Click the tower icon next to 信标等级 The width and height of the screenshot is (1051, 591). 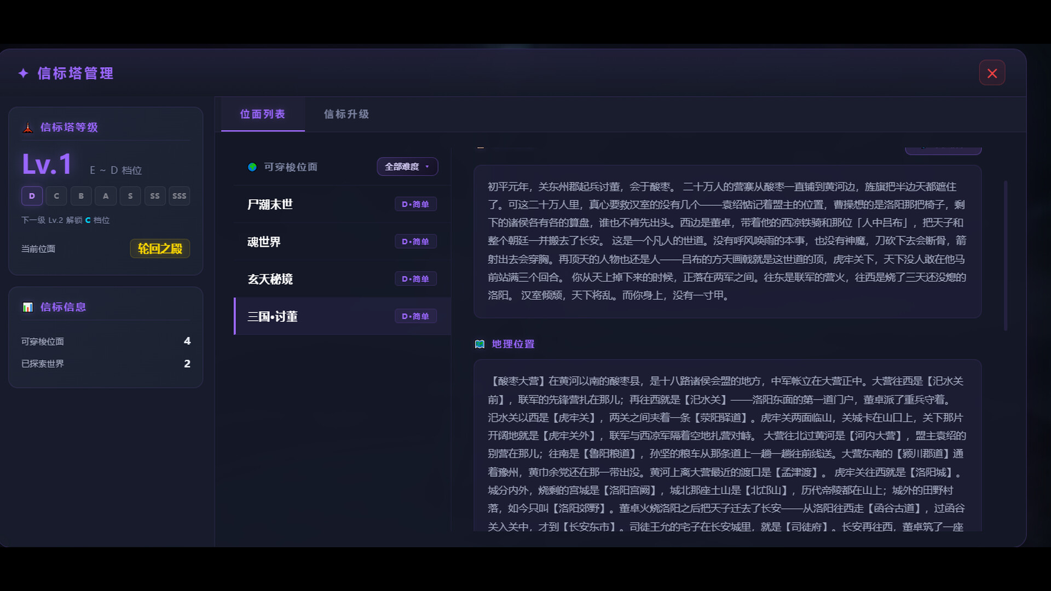28,128
